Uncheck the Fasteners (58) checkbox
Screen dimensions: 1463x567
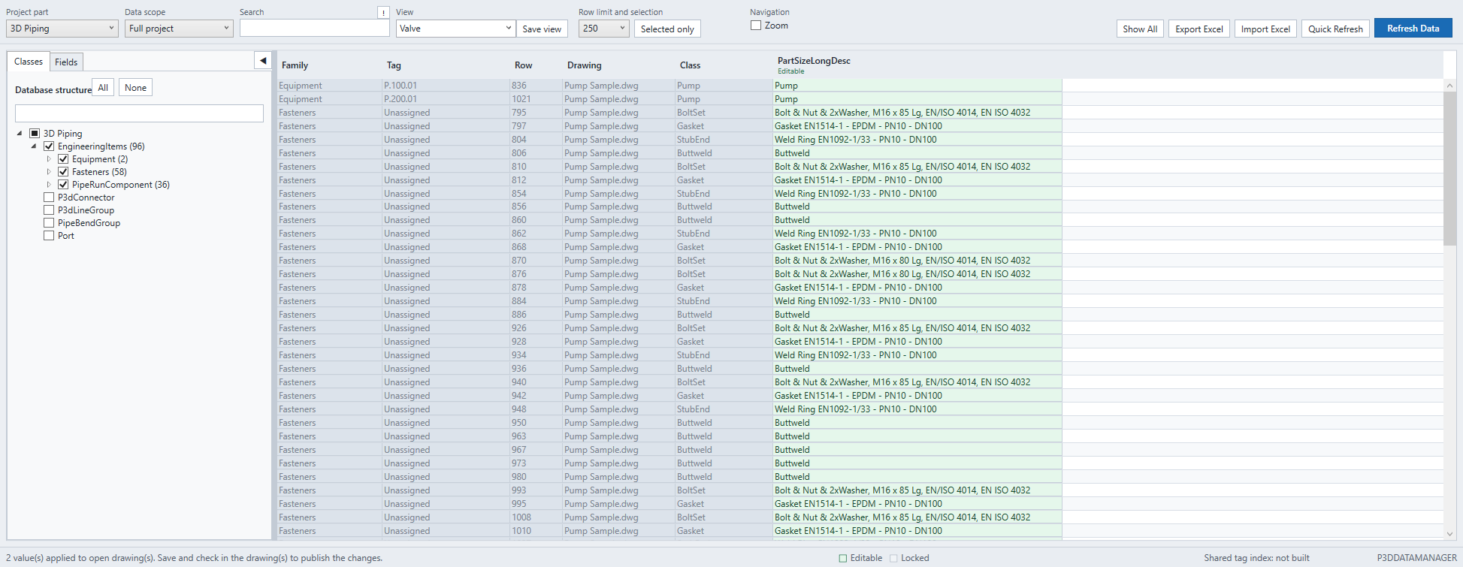[x=63, y=172]
